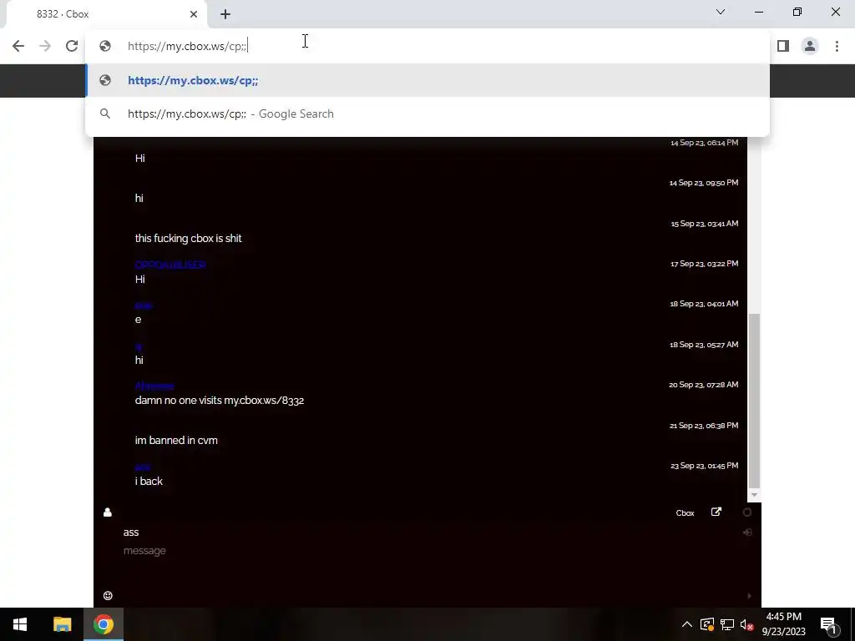The image size is (855, 641).
Task: Open the emoji smiley picker
Action: click(x=108, y=596)
